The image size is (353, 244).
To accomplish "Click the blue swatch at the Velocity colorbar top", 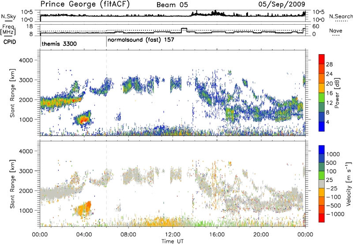I will 322,150.
